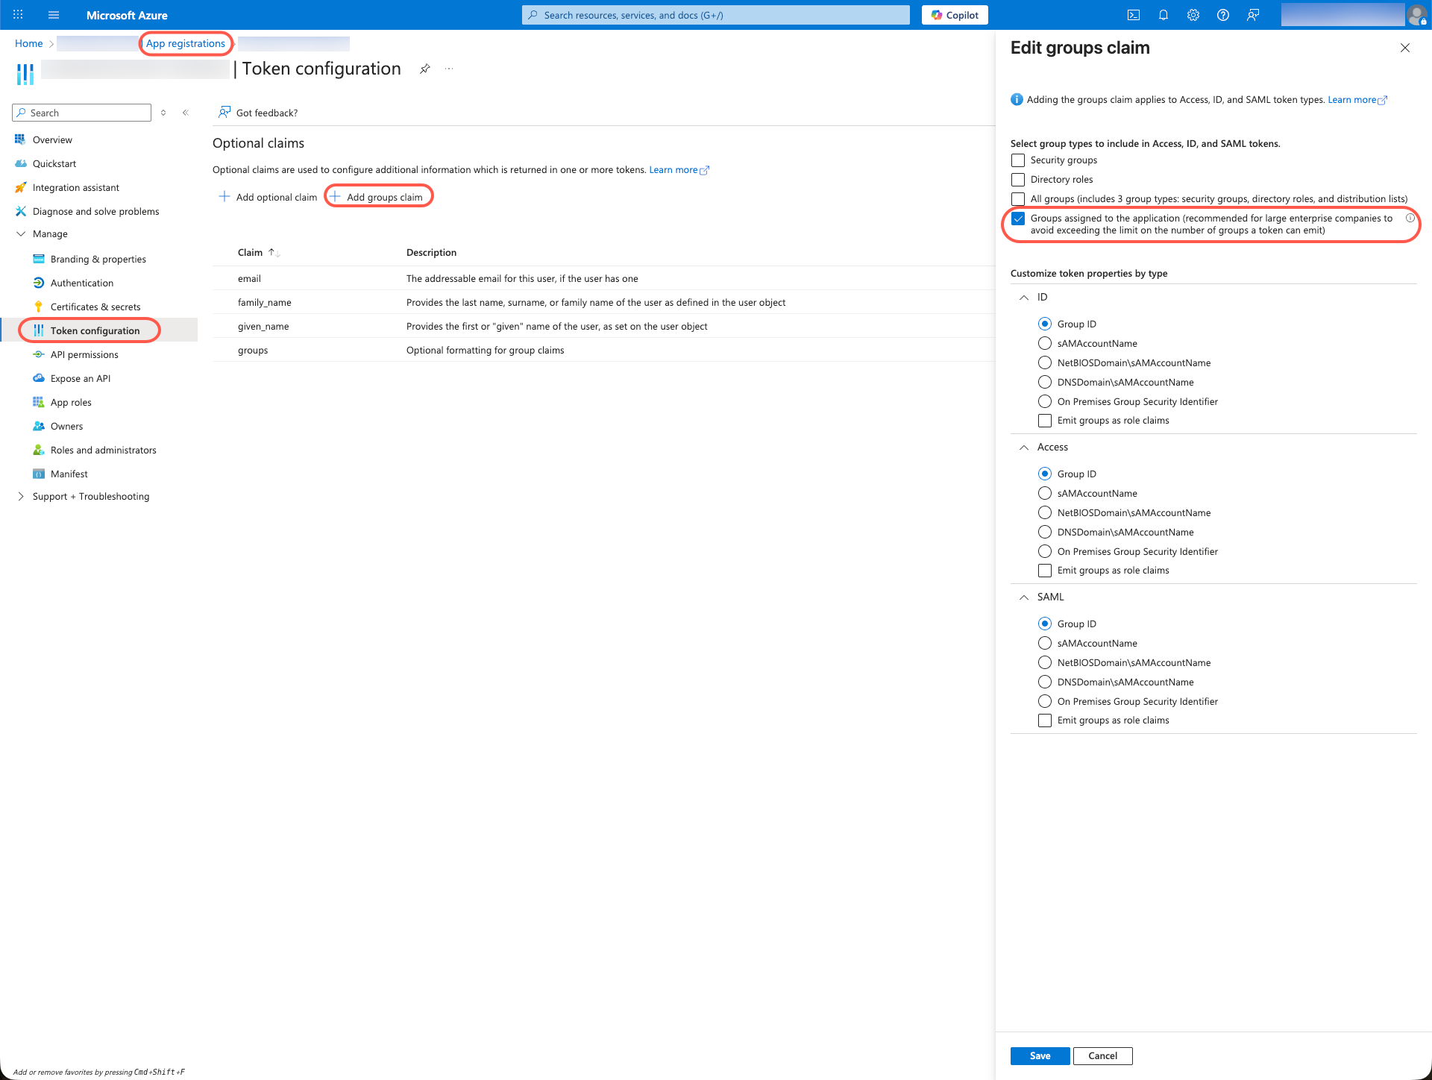1432x1080 pixels.
Task: Open API permissions in sidebar
Action: pos(84,354)
